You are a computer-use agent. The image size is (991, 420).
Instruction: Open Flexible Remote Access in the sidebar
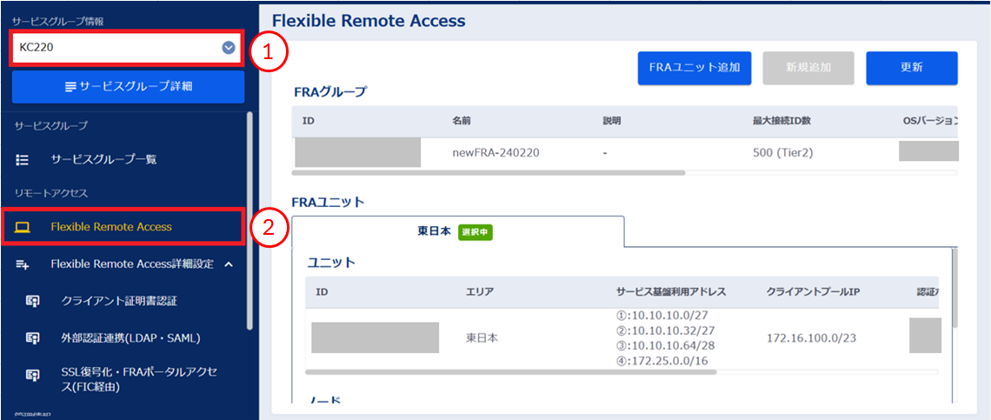click(111, 227)
